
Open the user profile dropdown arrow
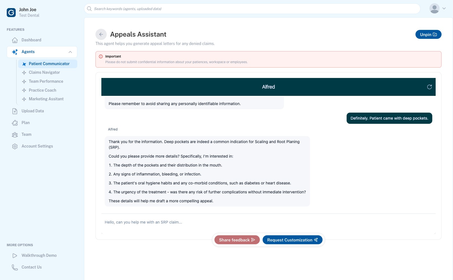(444, 8)
